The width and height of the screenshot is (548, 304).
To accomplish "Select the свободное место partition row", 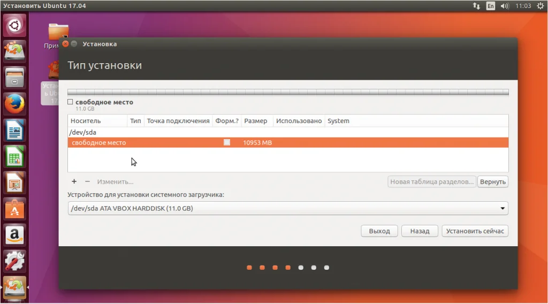I will click(288, 142).
